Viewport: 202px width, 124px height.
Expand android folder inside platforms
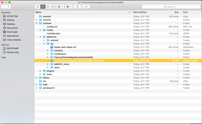point(44,40)
